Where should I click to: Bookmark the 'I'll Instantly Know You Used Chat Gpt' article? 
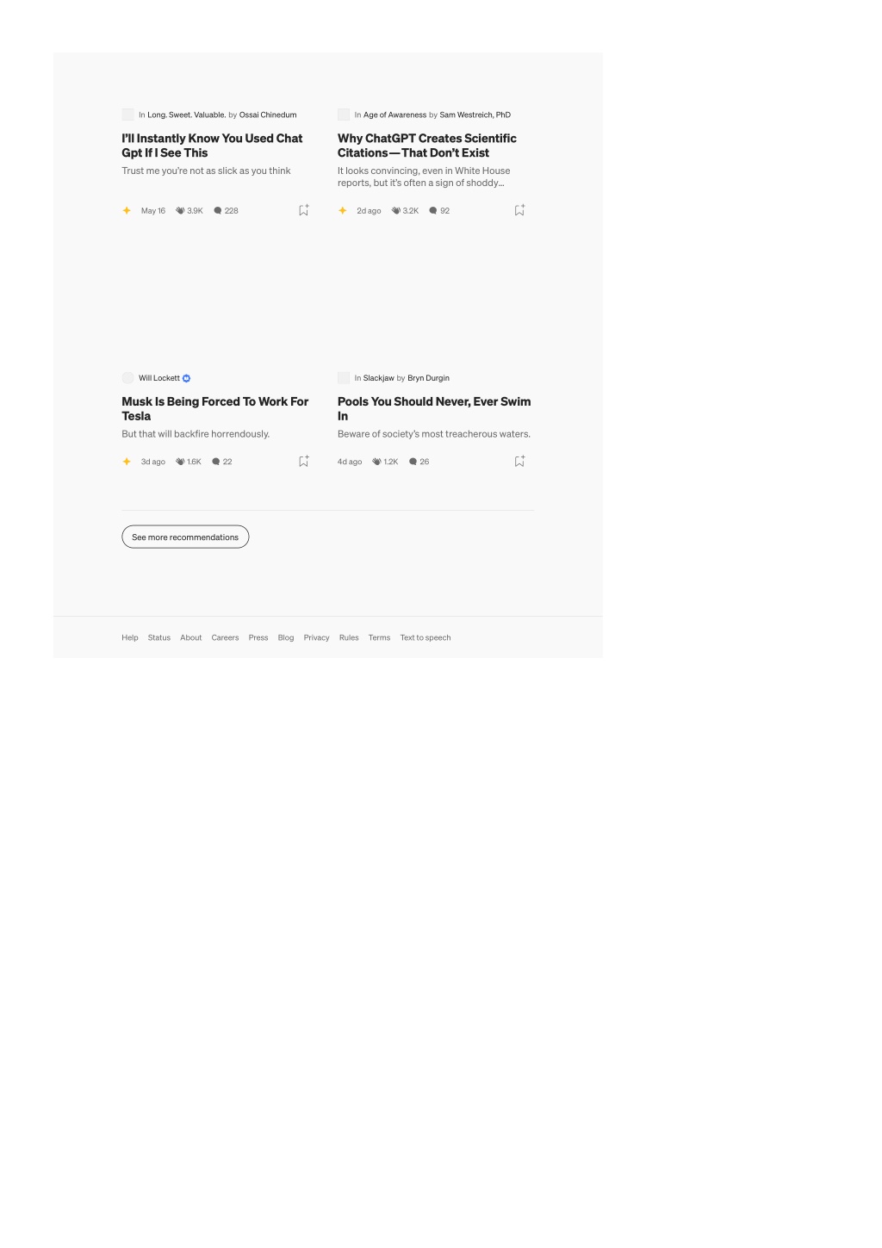(x=303, y=210)
